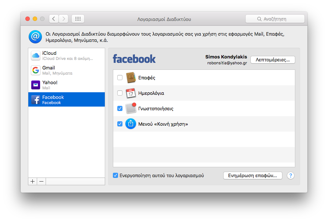This screenshot has width=328, height=222.
Task: Open the Λεπτομέρειες... button
Action: pyautogui.click(x=273, y=60)
